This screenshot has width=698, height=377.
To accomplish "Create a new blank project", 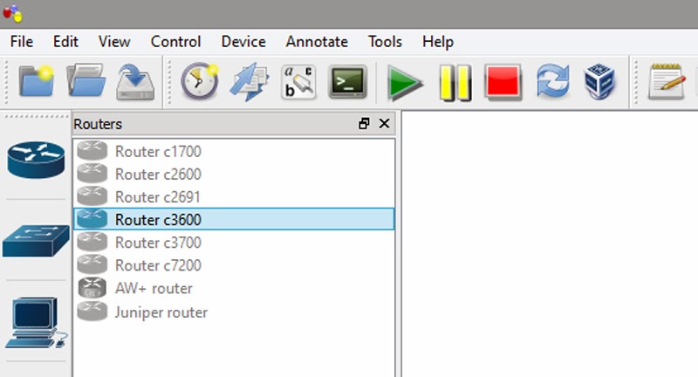I will (x=37, y=81).
